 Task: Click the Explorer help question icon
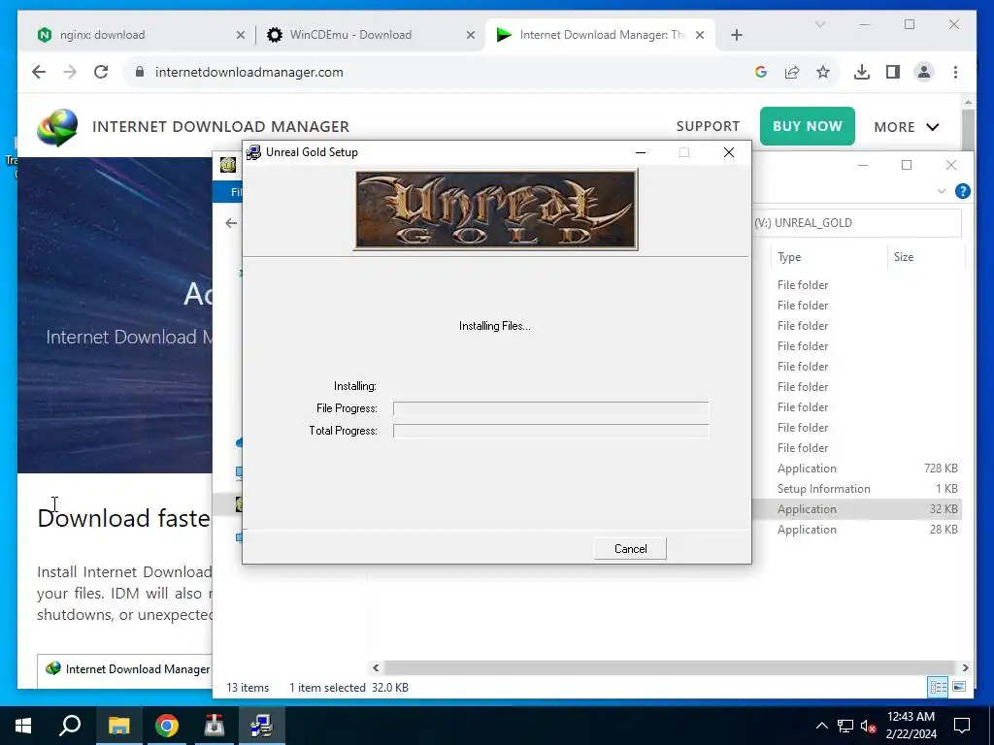tap(962, 191)
